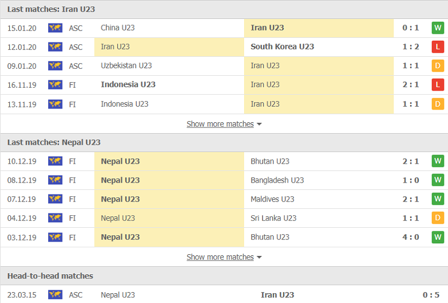Click the D badge for Sri Lanka U23 match
The image size is (448, 303).
[x=438, y=218]
